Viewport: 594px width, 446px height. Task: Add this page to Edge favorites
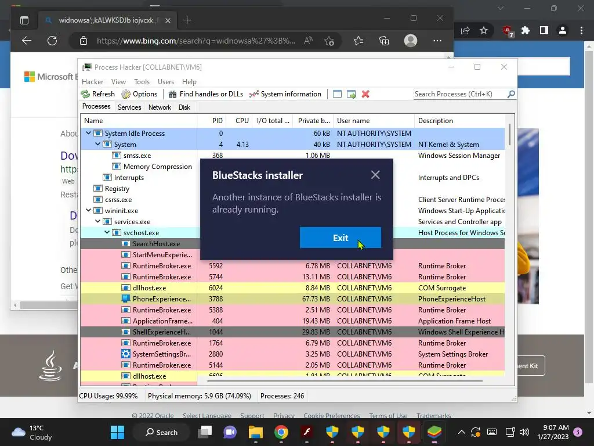329,41
